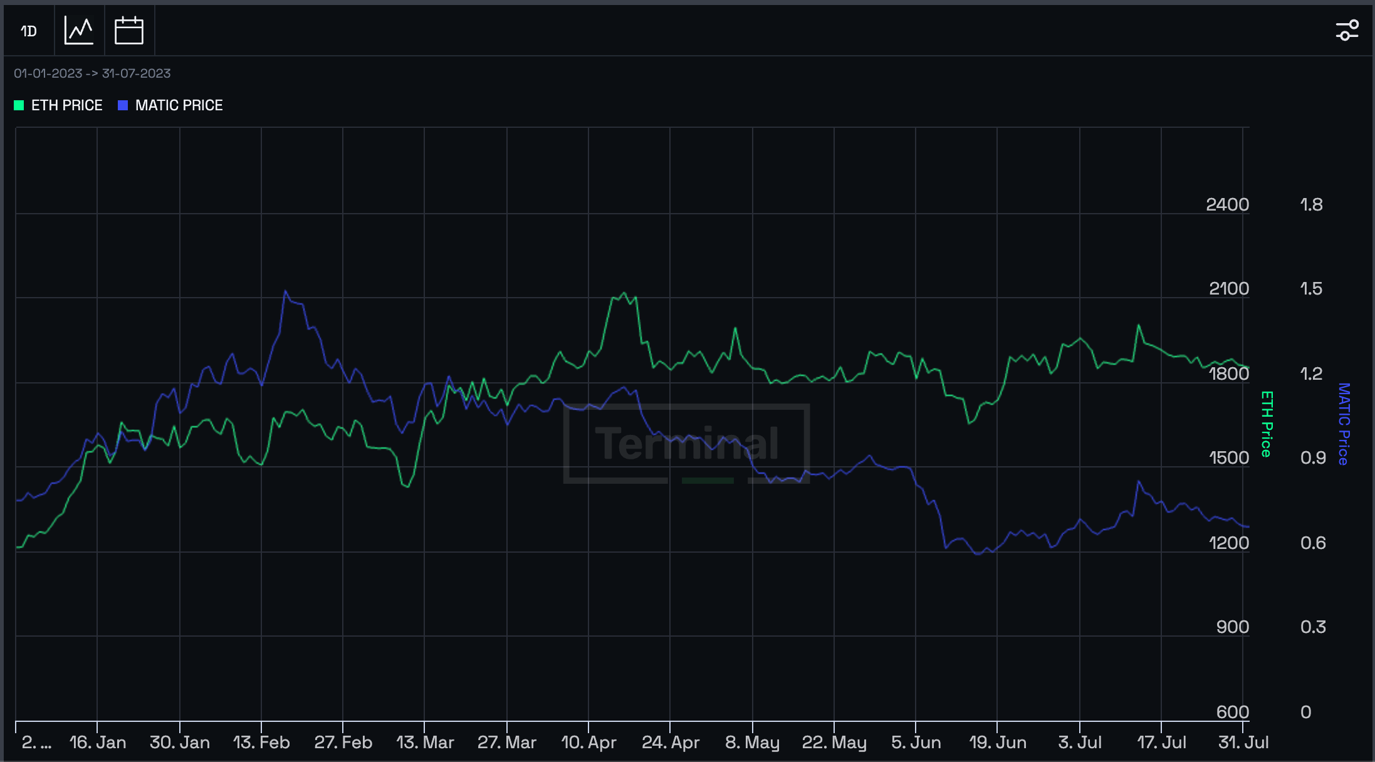Open chart settings sliders icon

(1347, 30)
